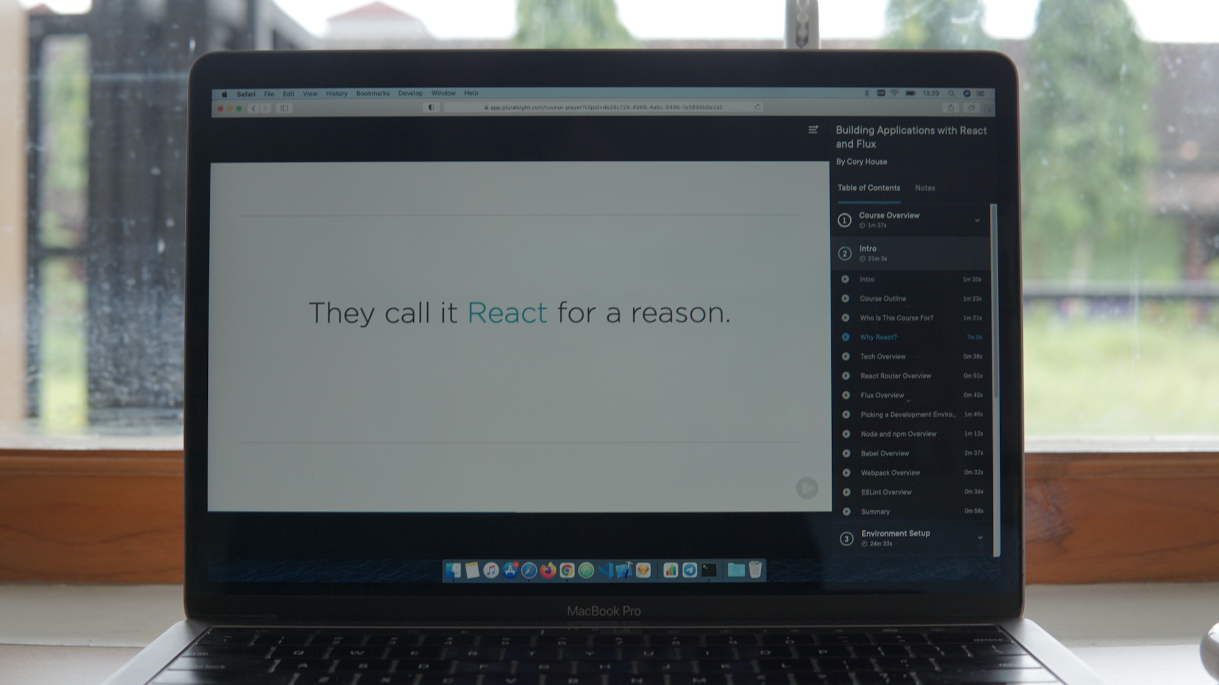Open App Store from the Dock

tap(510, 570)
